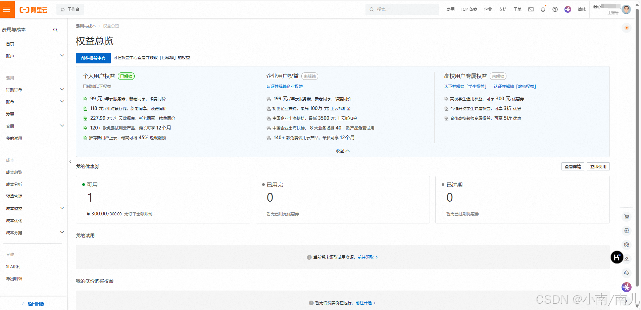Viewport: 641px width, 310px height.
Task: Open 费用 in the top navigation
Action: 450,9
